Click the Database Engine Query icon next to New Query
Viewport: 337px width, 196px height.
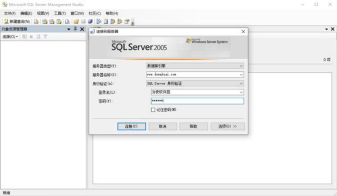click(x=36, y=21)
